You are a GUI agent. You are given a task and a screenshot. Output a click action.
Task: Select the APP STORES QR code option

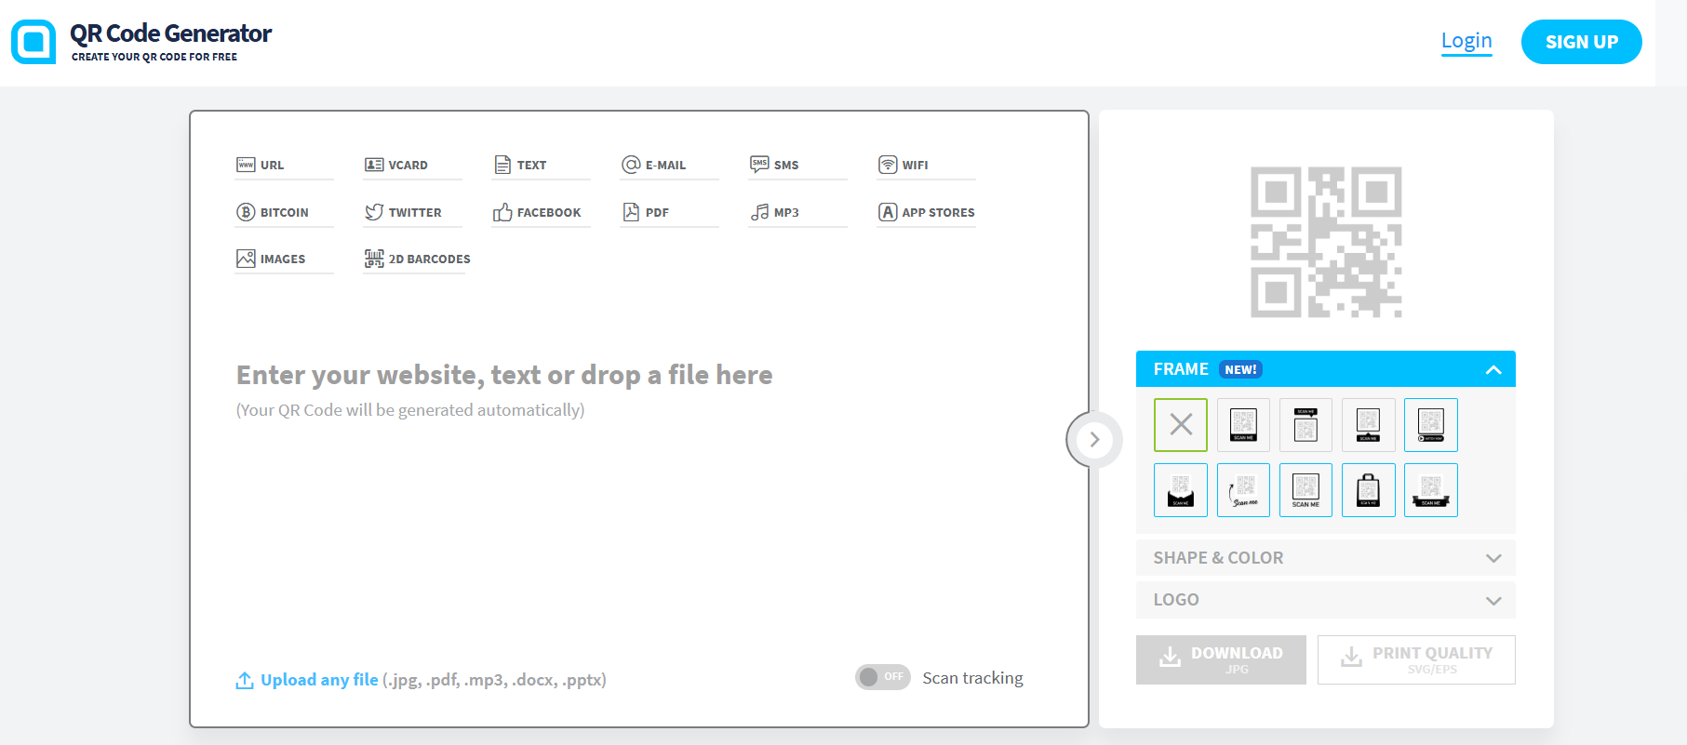(x=926, y=212)
